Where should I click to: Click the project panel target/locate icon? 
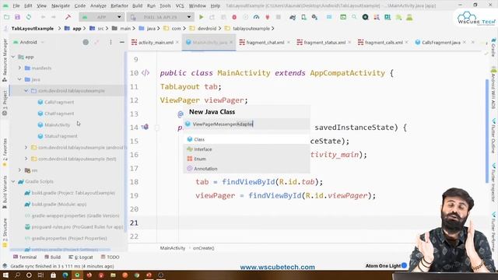(86, 42)
